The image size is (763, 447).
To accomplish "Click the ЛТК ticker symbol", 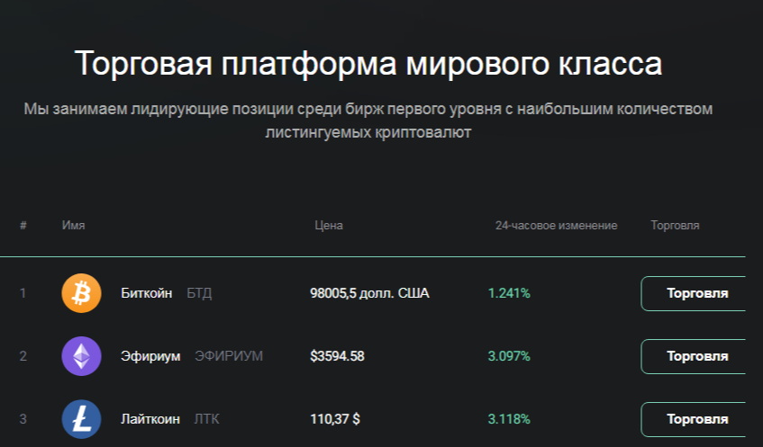I will pyautogui.click(x=207, y=419).
